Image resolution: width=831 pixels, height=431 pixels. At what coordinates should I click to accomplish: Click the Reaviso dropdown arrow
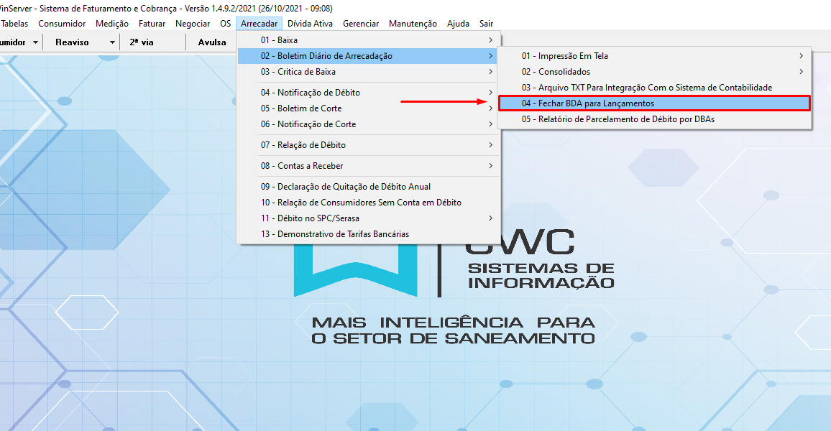(x=112, y=42)
